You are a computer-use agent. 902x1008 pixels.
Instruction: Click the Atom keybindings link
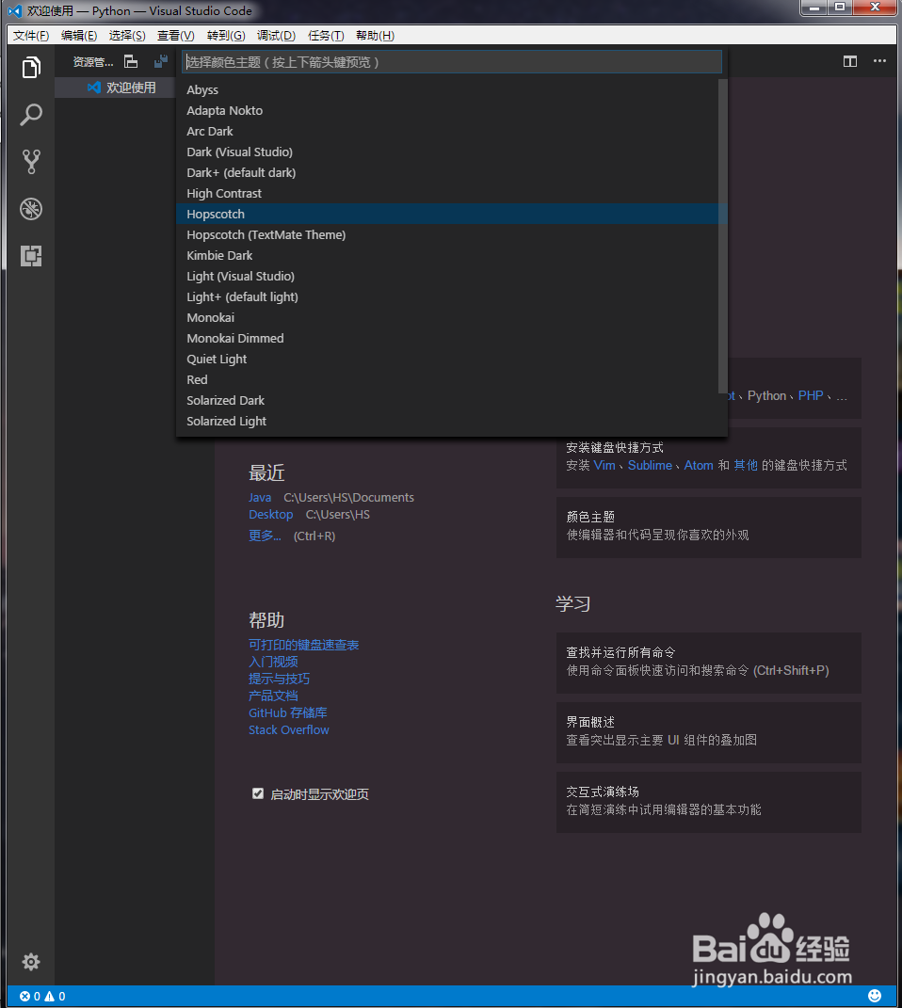point(699,466)
